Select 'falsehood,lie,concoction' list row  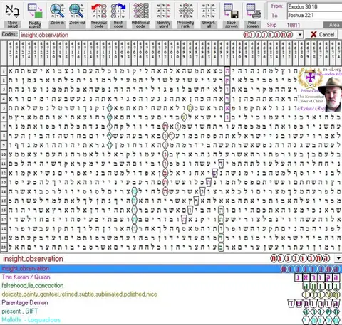[171, 285]
